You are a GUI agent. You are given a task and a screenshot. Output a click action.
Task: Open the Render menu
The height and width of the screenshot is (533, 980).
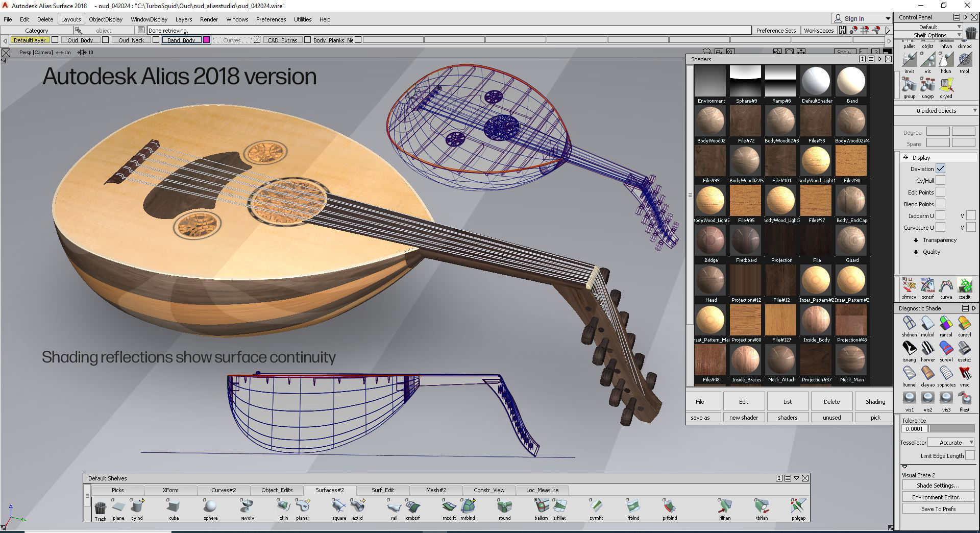(x=209, y=19)
